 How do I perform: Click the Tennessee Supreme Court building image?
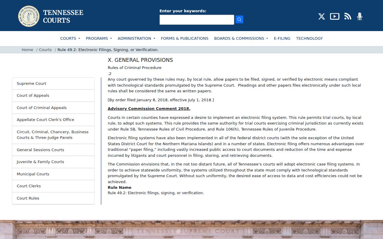191,229
